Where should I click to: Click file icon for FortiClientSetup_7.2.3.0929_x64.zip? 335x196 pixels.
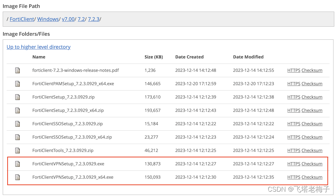[17, 110]
